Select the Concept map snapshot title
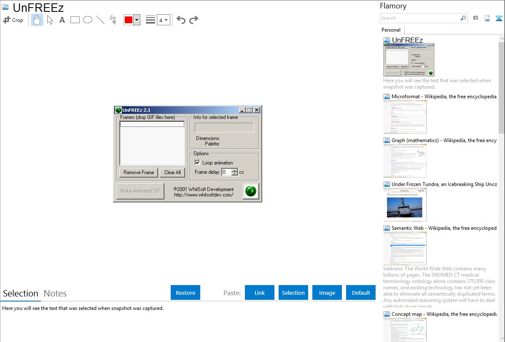Image resolution: width=505 pixels, height=342 pixels. coord(444,314)
